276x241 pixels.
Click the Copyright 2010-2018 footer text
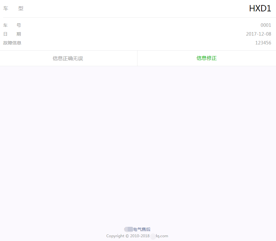click(137, 236)
